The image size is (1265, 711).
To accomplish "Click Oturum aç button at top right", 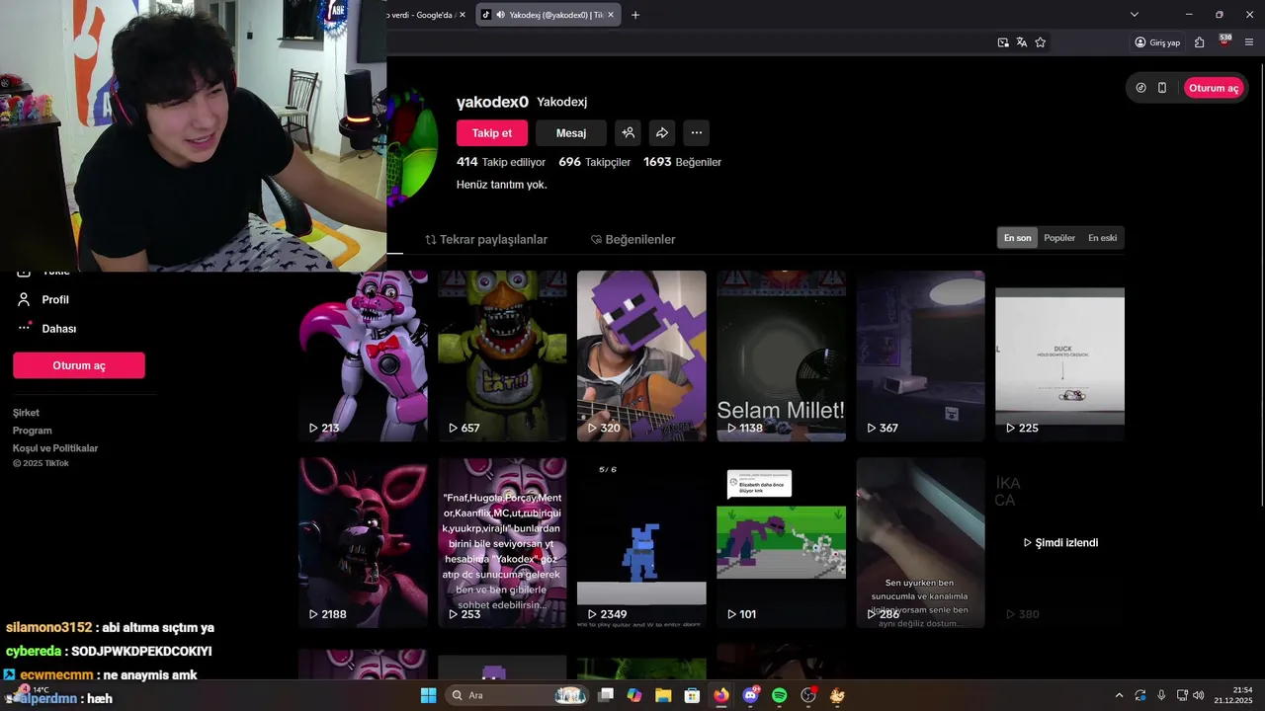I will click(x=1214, y=88).
